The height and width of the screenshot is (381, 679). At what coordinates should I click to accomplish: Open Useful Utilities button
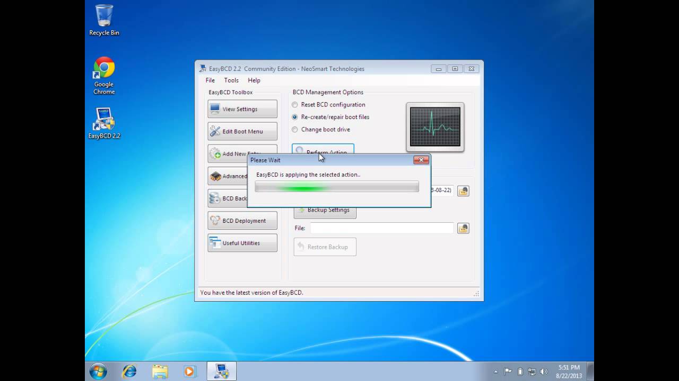coord(242,243)
